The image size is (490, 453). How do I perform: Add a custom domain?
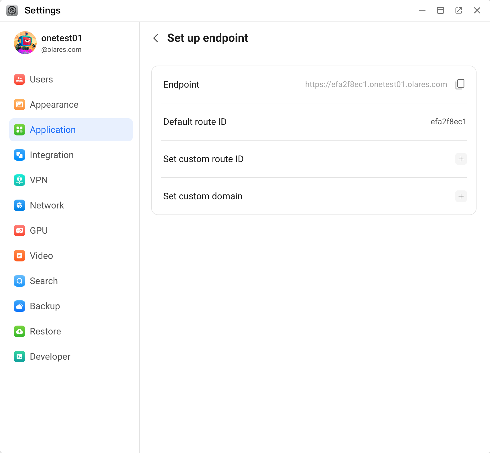tap(461, 196)
